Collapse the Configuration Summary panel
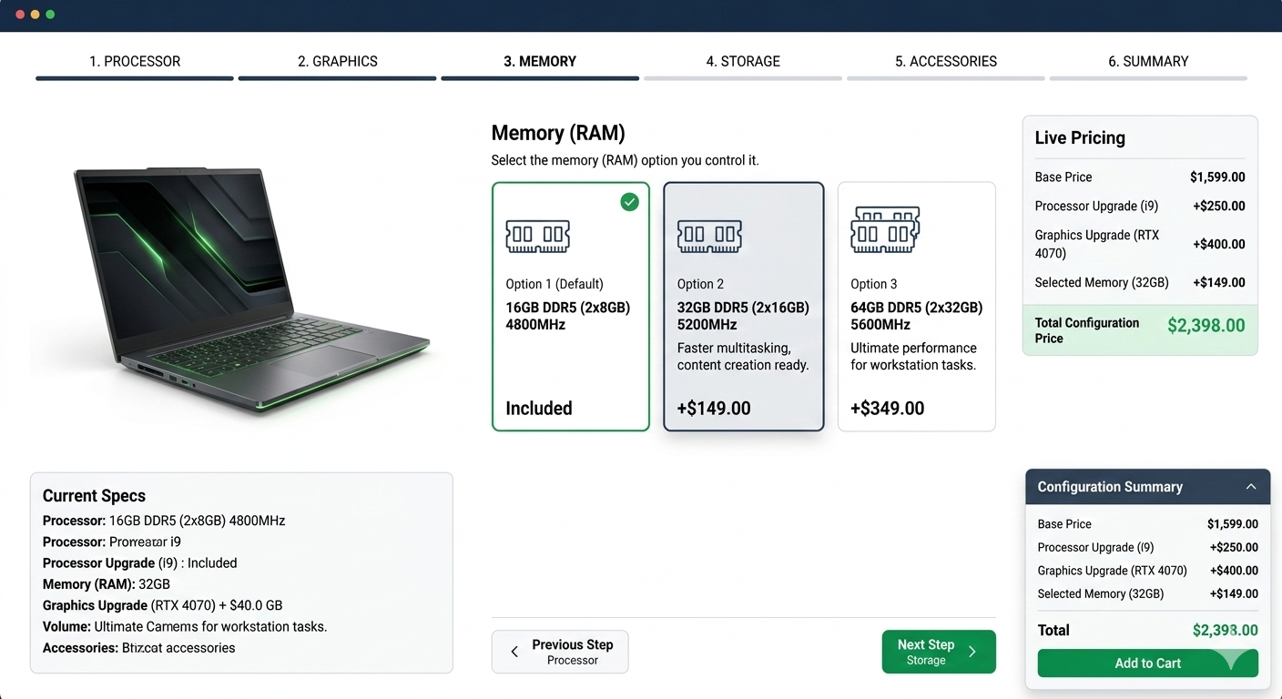 (x=1251, y=487)
